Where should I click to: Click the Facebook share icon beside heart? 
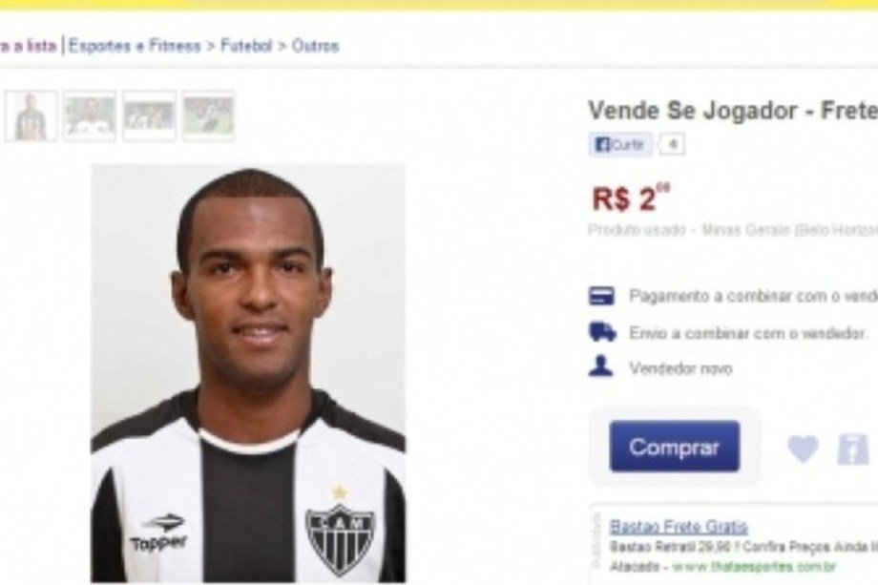tap(853, 449)
